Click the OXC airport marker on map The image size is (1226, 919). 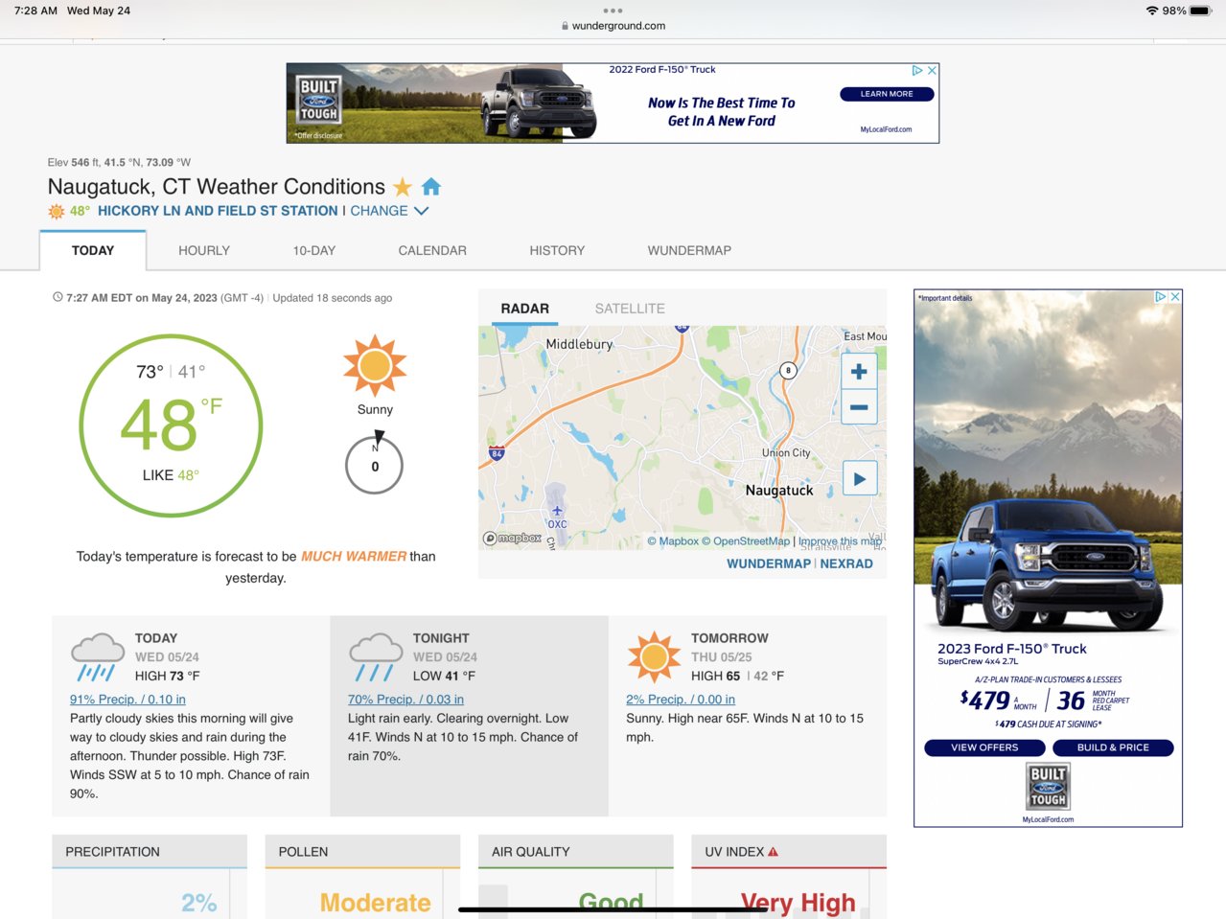click(557, 517)
